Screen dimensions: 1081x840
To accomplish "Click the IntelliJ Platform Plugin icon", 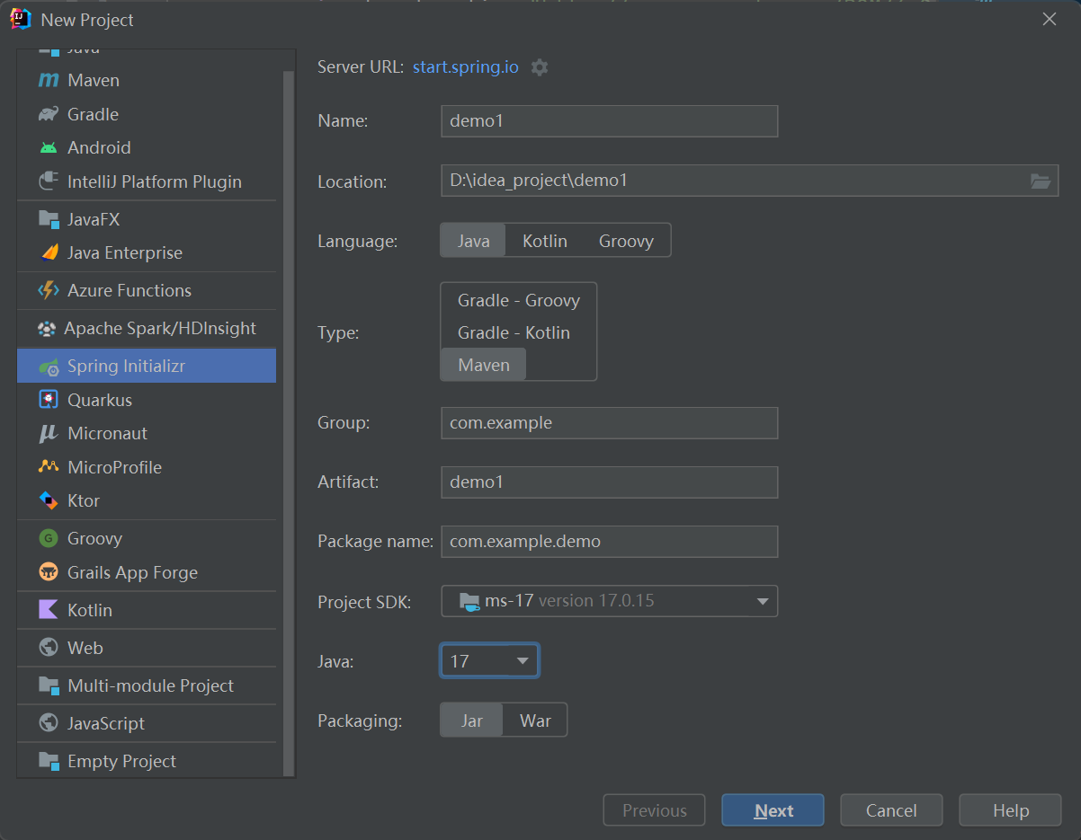I will pyautogui.click(x=49, y=181).
